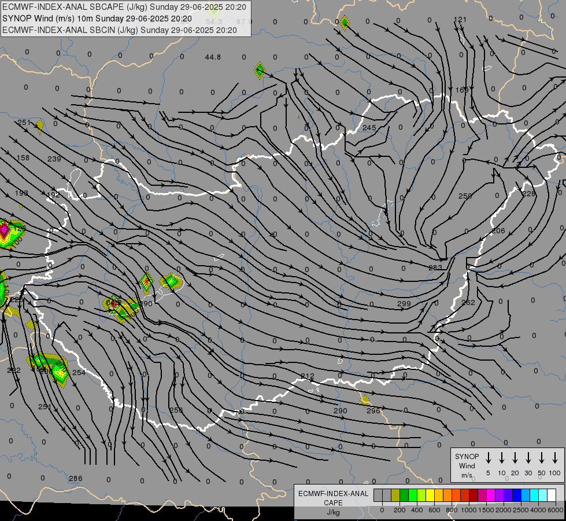Pick the orange swatch left of 800

click(447, 496)
